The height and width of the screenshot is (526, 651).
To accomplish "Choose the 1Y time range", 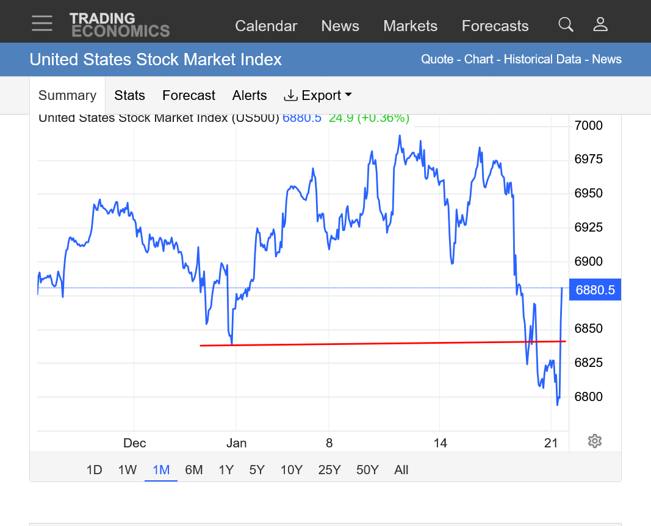I will click(226, 470).
